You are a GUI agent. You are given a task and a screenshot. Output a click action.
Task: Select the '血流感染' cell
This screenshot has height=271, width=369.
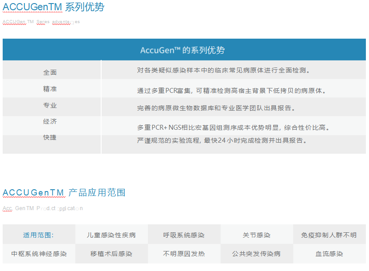coord(329,254)
